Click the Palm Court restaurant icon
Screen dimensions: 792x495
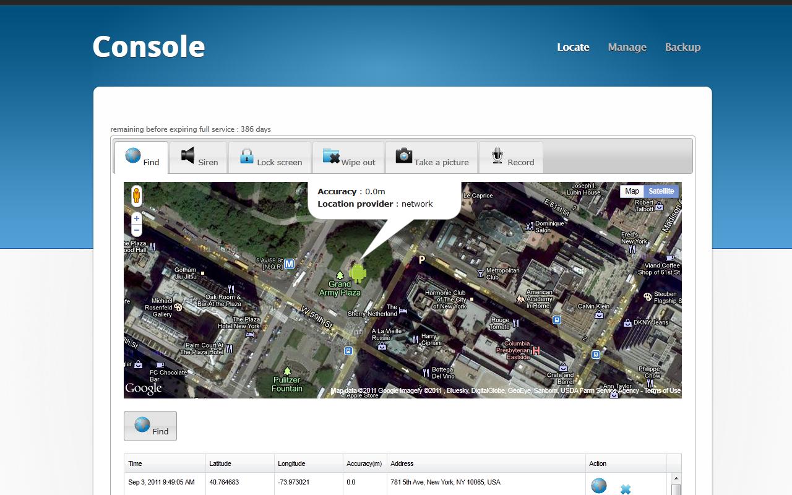point(229,349)
